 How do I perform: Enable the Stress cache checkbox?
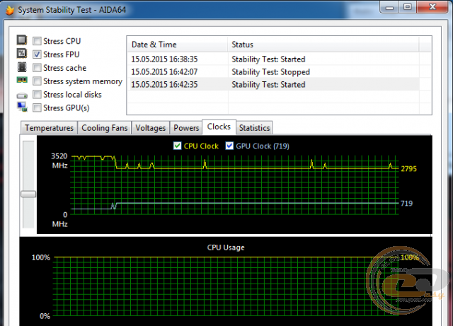click(x=37, y=68)
